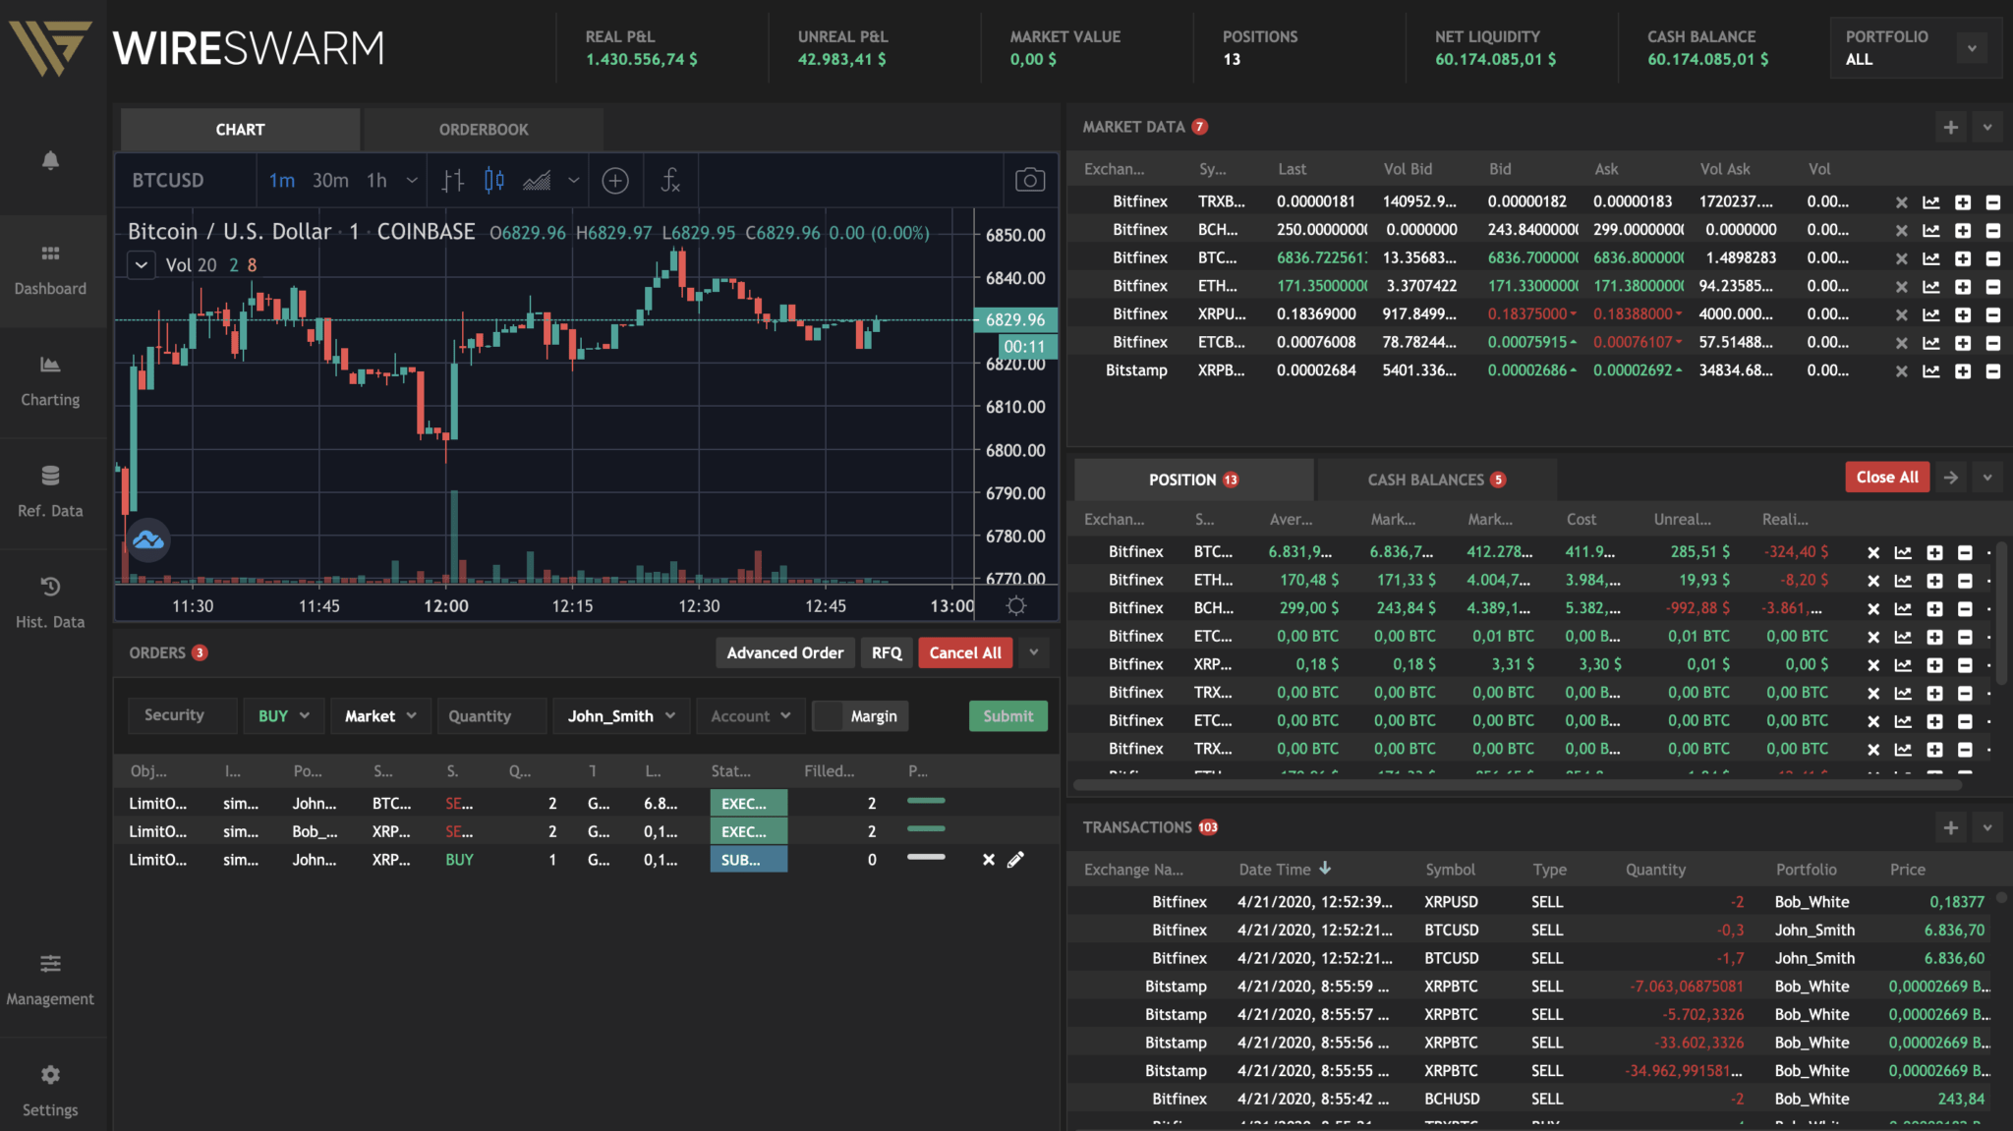Click the add comparison plus-circle icon
2013x1131 pixels.
tap(615, 180)
